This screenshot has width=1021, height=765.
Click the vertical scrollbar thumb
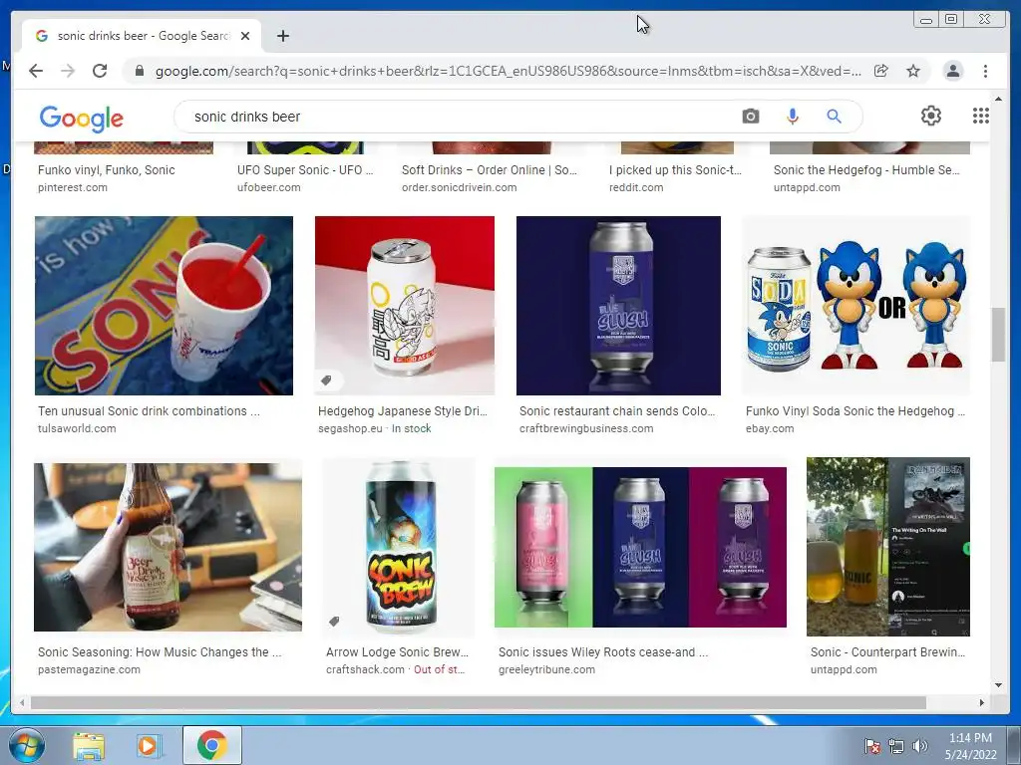(998, 334)
